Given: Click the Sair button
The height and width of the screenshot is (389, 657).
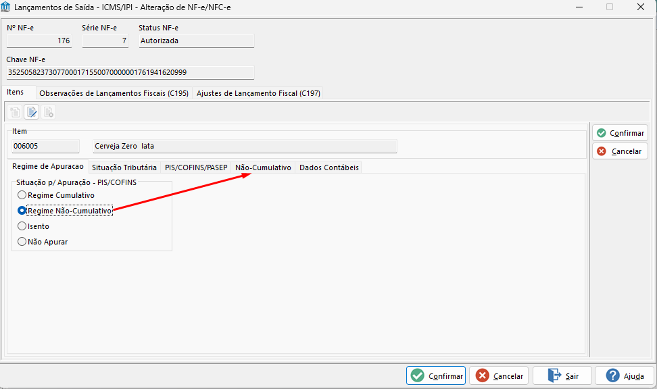Looking at the screenshot, I should [x=562, y=375].
